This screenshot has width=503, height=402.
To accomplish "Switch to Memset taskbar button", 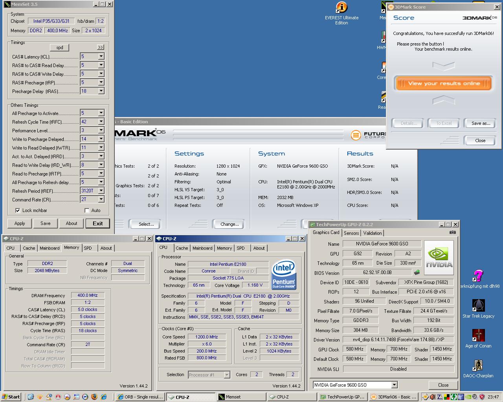I will point(241,397).
